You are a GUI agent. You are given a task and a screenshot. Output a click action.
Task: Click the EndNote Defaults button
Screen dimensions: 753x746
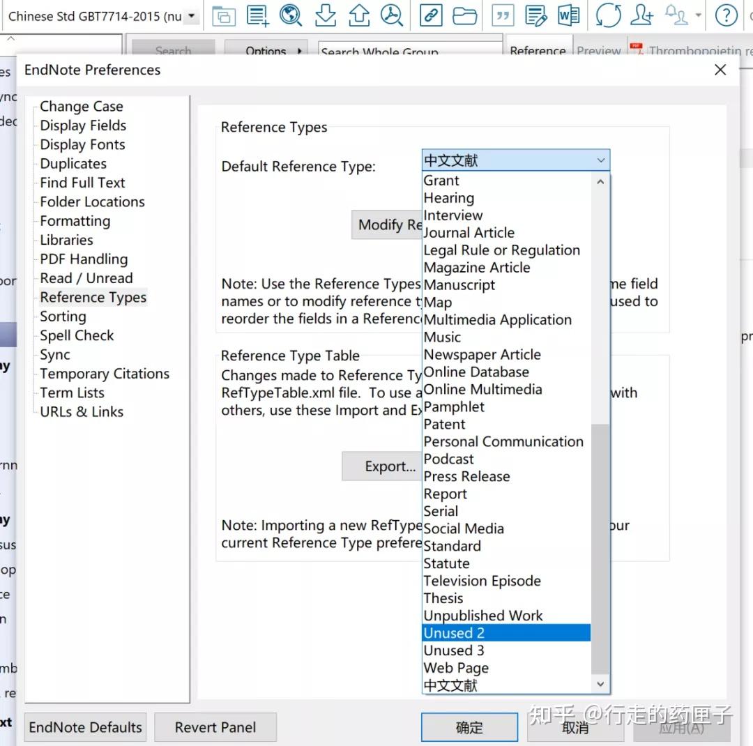pyautogui.click(x=86, y=727)
